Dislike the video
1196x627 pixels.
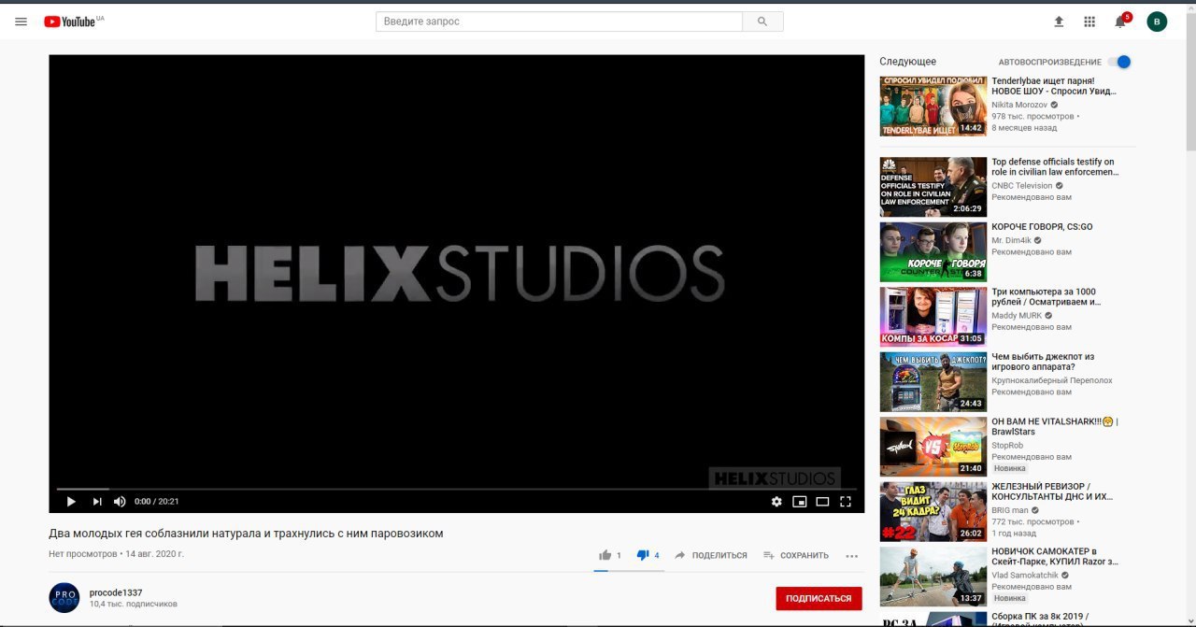point(648,555)
